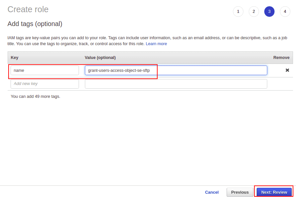The width and height of the screenshot is (296, 197).
Task: Select the active step 3 indicator
Action: [269, 12]
